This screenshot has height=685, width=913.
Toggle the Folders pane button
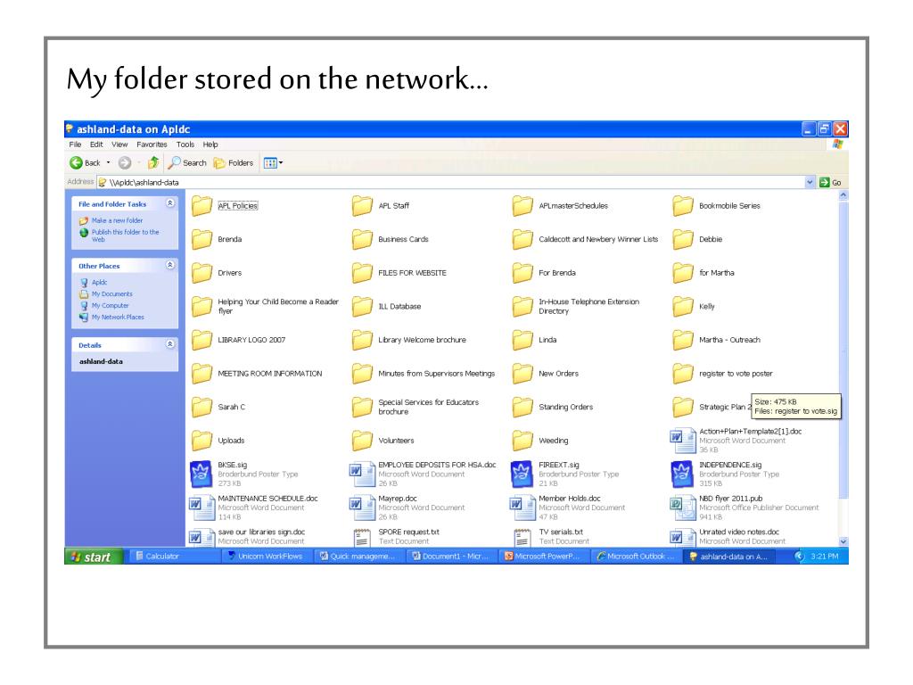click(x=234, y=163)
